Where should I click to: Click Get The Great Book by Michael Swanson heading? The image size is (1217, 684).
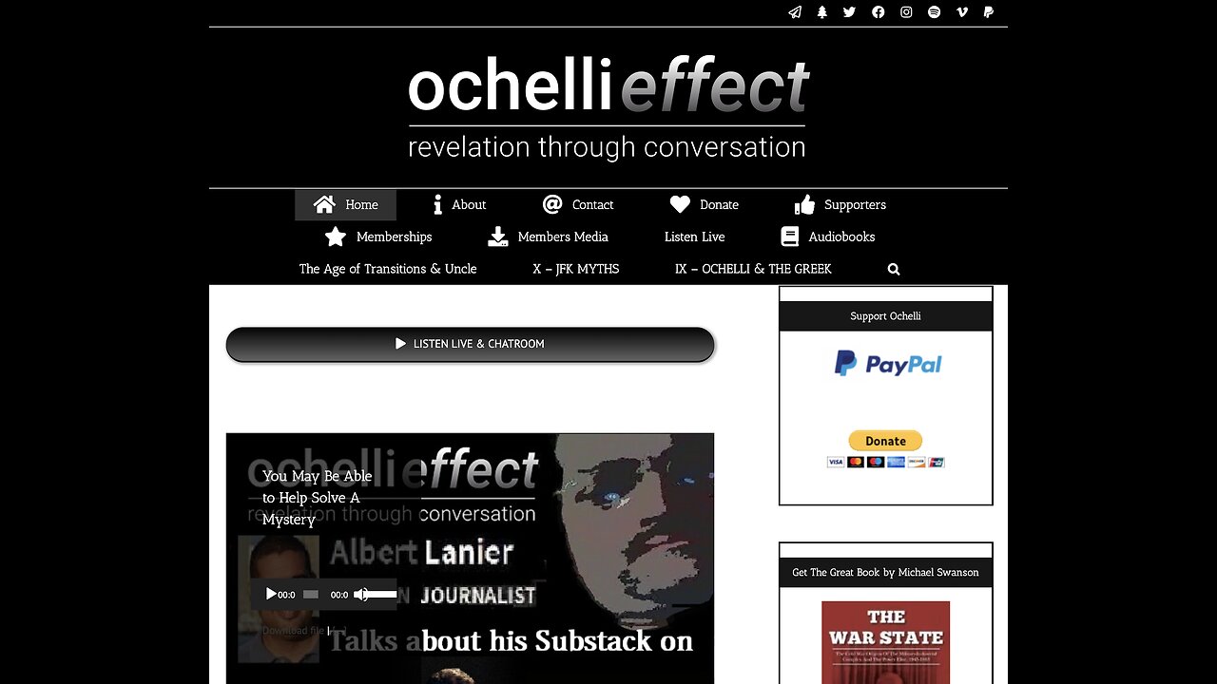coord(885,573)
